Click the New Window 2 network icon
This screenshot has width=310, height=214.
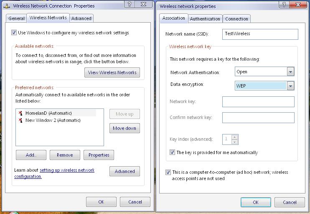(20, 120)
